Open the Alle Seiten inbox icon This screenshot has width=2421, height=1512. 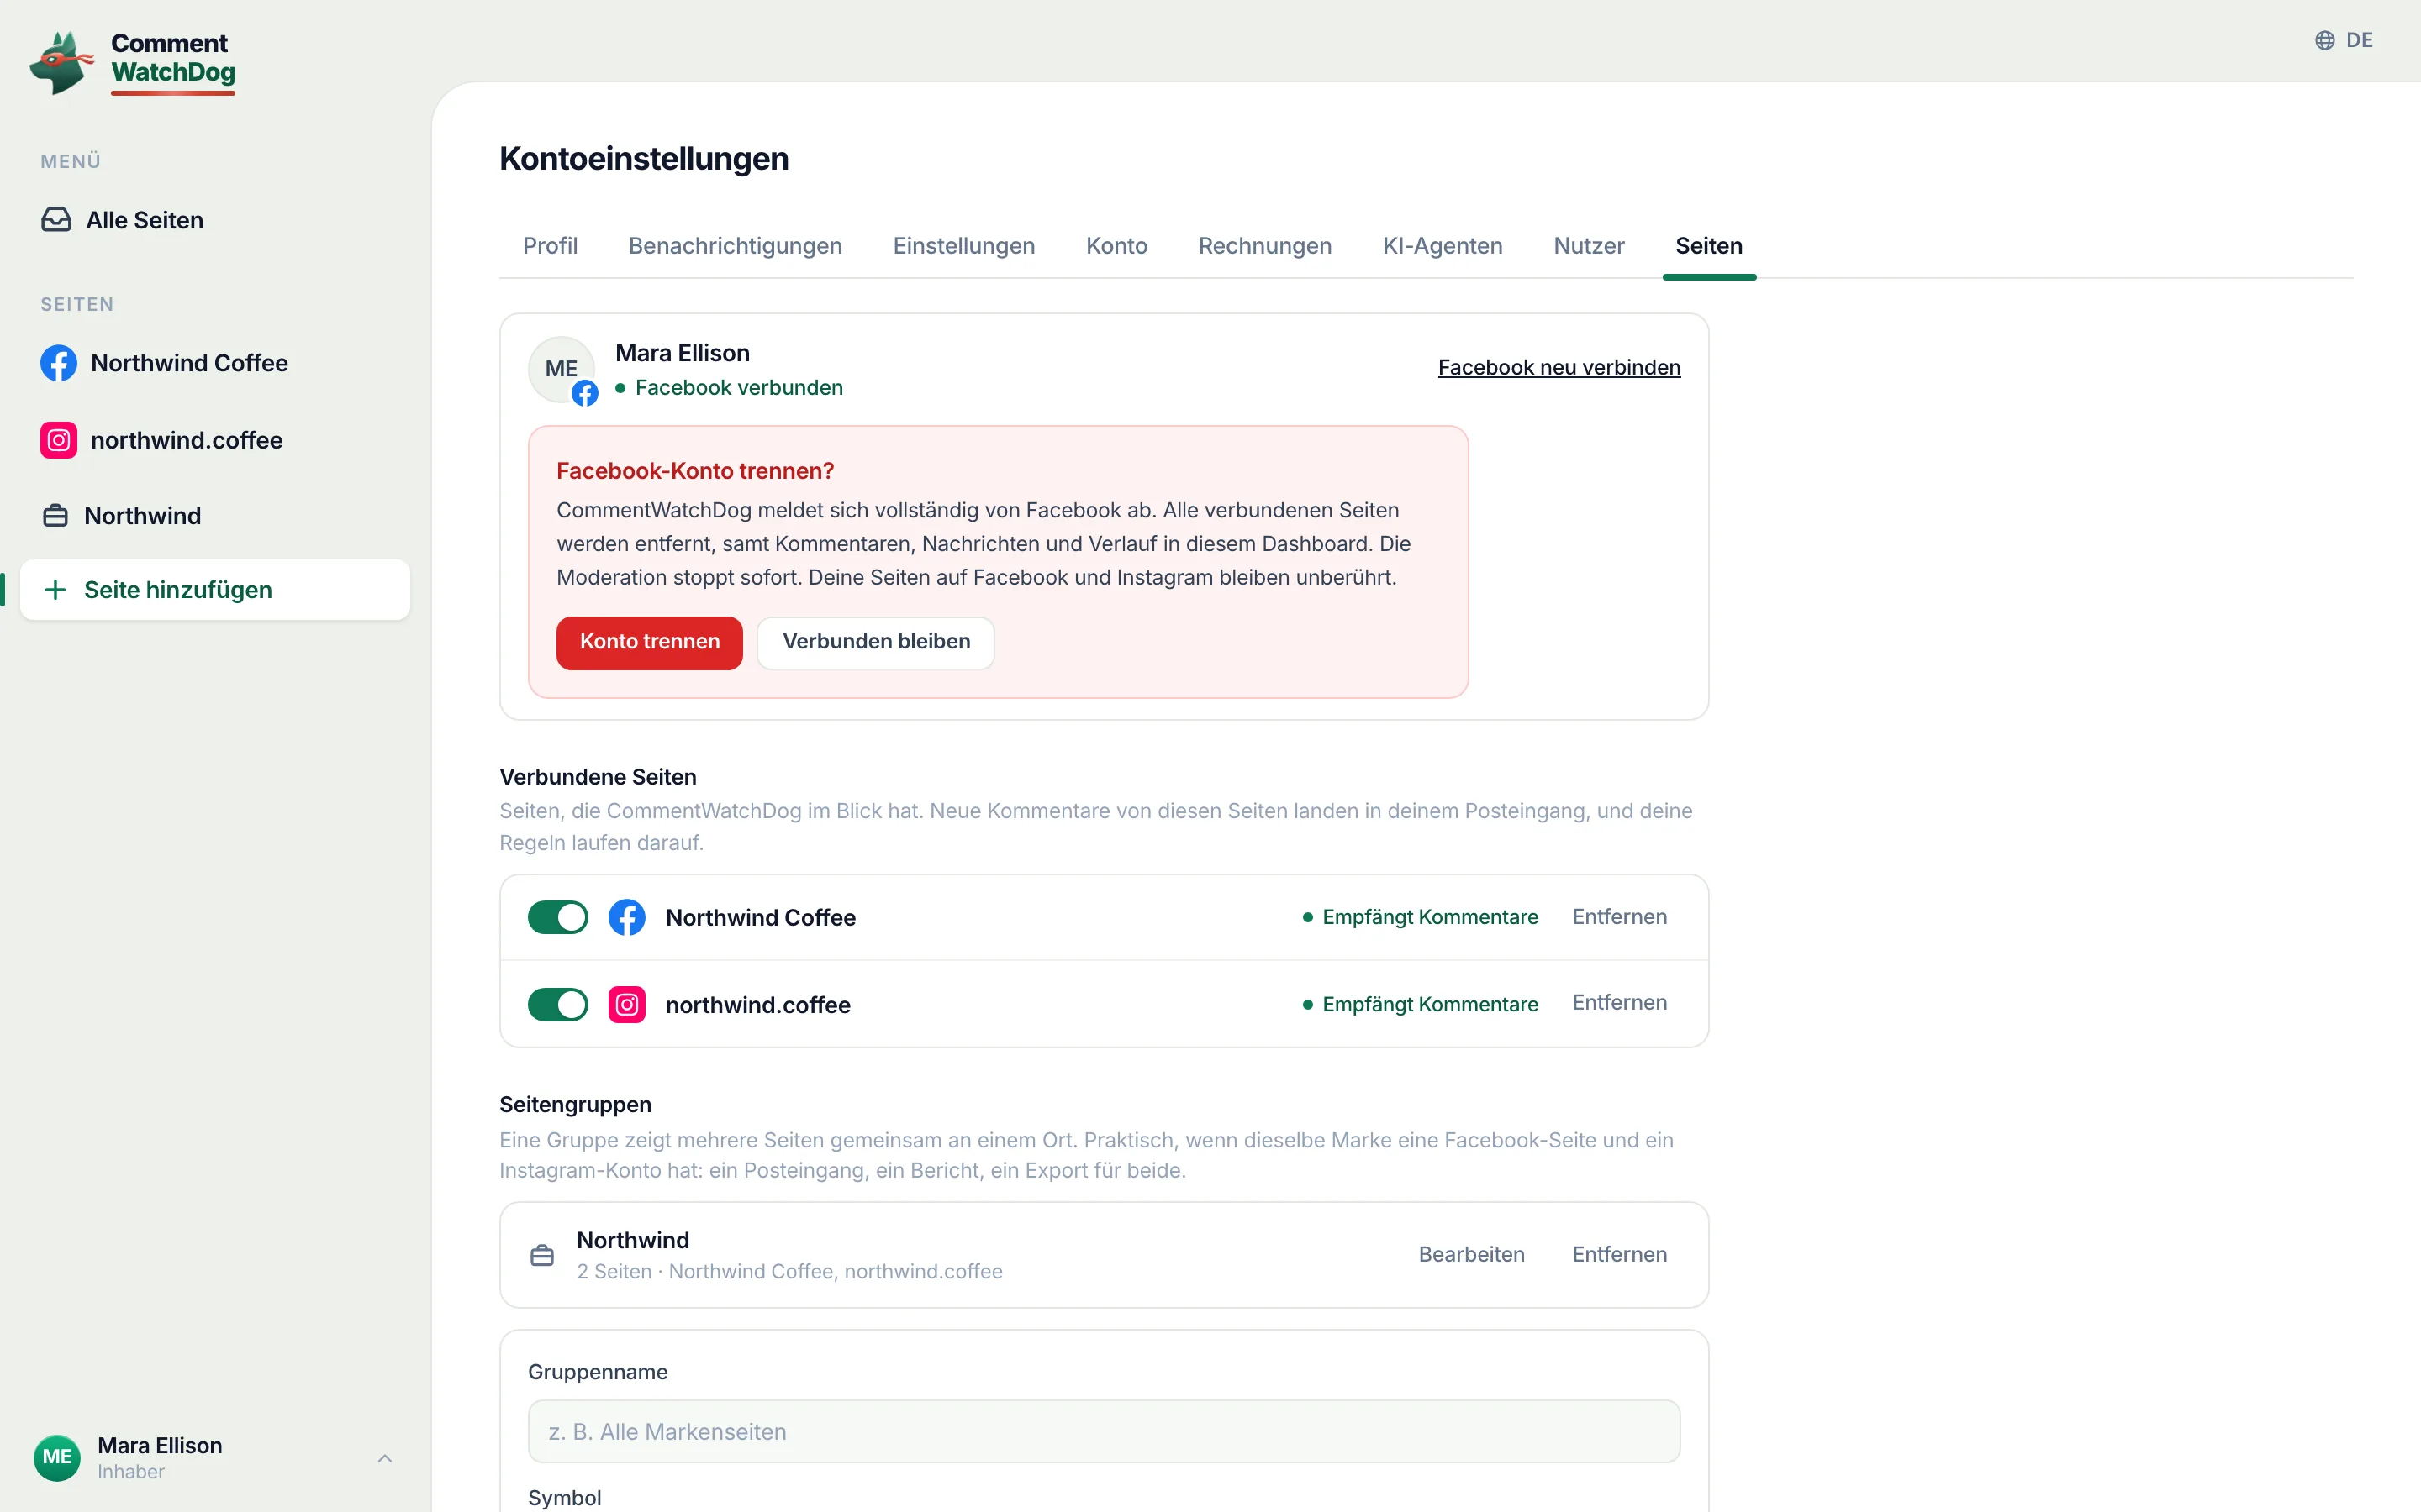tap(56, 220)
